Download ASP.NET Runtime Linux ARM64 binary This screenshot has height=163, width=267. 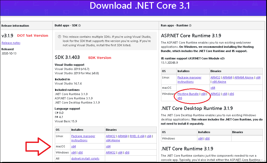227,77
